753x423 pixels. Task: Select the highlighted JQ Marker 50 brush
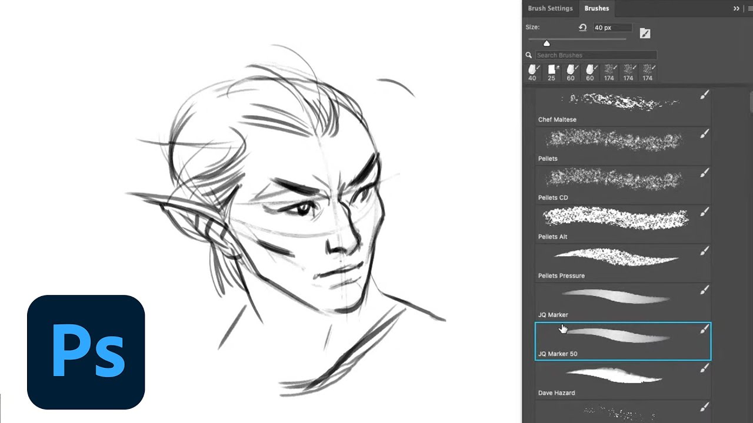click(x=623, y=341)
